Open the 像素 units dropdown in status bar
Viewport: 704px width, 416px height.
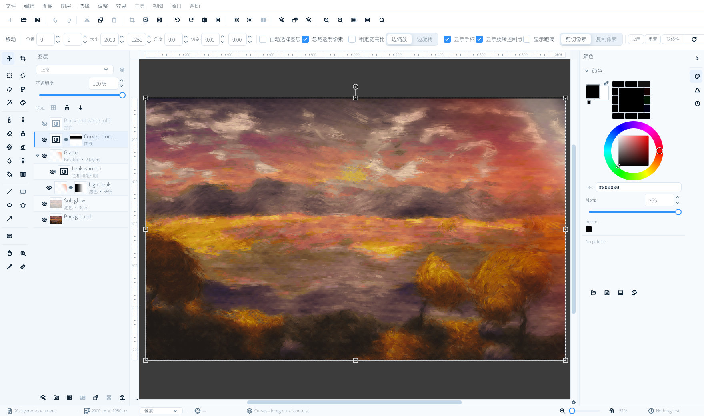click(x=161, y=411)
